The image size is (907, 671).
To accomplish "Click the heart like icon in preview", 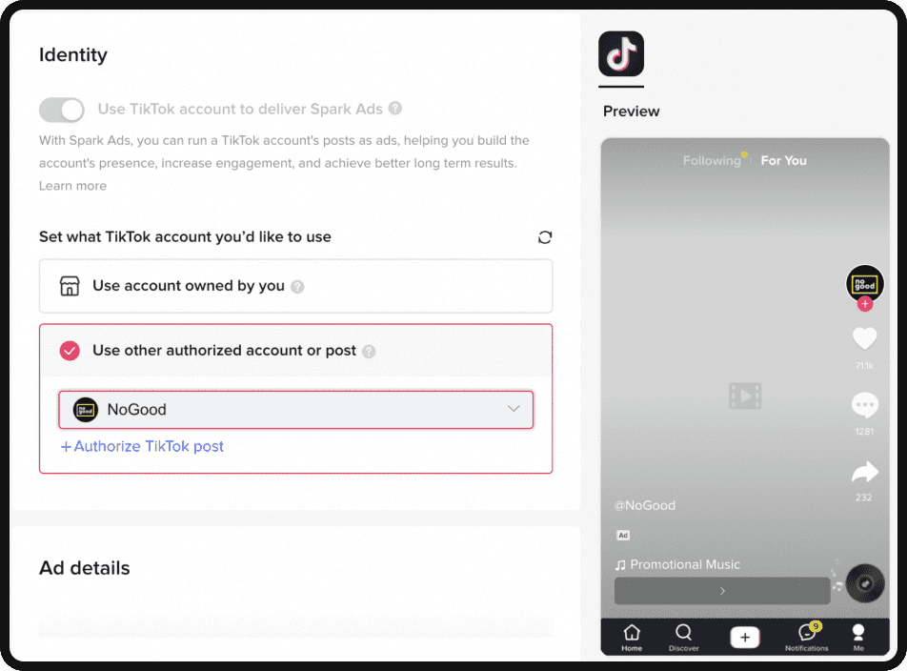I will (864, 338).
